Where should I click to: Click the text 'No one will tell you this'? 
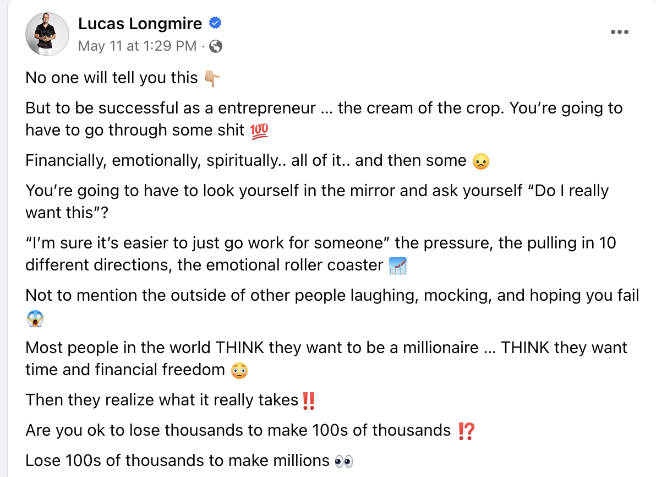[x=111, y=78]
